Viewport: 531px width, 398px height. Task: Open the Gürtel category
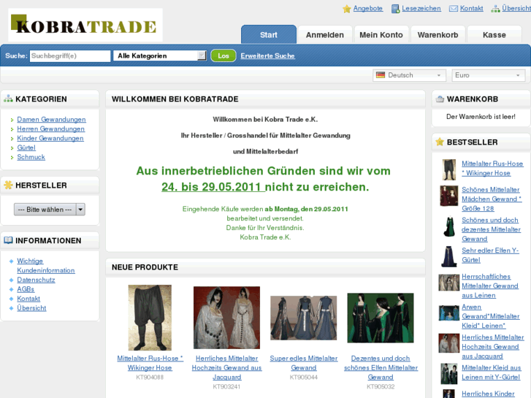pos(26,148)
